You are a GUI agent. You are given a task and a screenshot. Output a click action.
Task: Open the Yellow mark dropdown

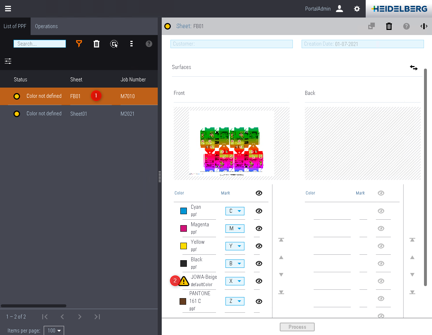[x=235, y=246]
